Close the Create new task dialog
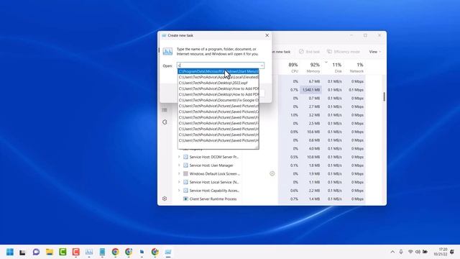This screenshot has width=460, height=259. tap(267, 35)
